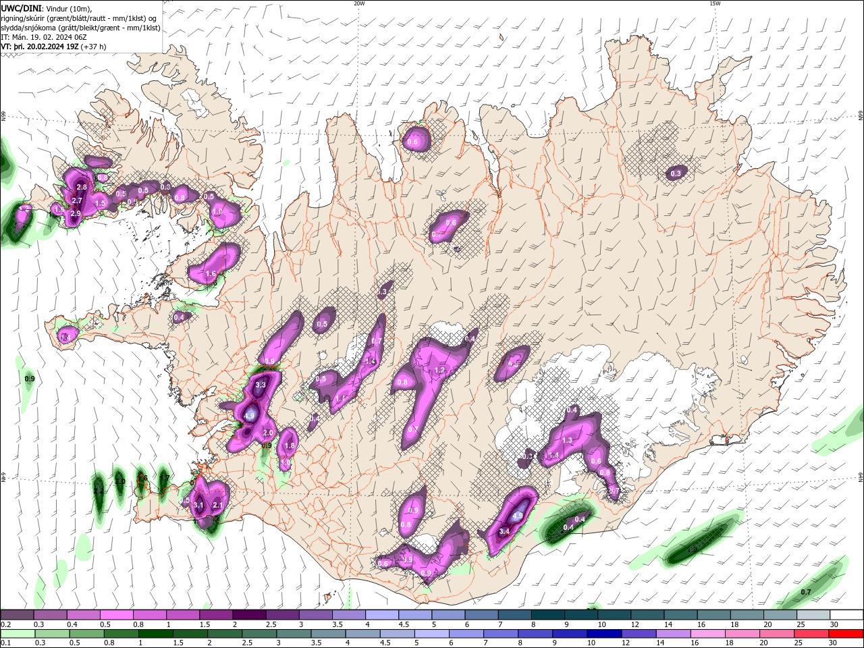Pick the 0.2–0.3 swatch in purple snow legend
Screen dimensions: 864x648
[x=17, y=615]
